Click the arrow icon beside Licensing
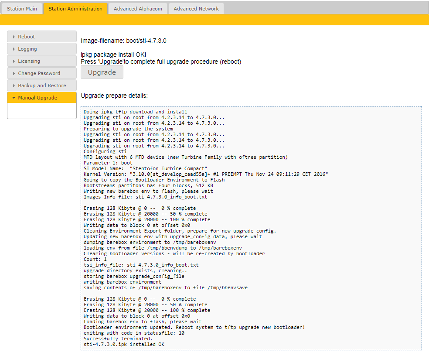Image resolution: width=429 pixels, height=356 pixels. (14, 62)
